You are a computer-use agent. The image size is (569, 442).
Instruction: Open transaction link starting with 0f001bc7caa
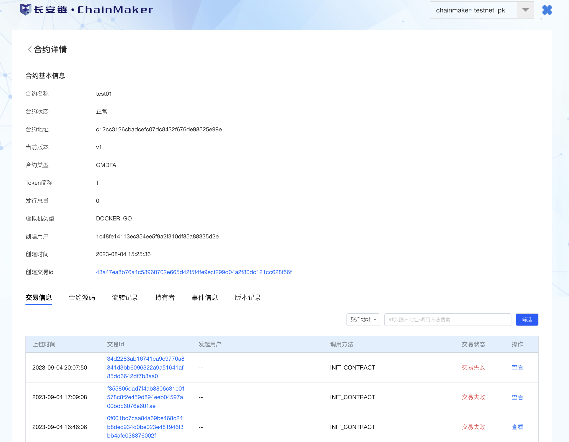[145, 427]
